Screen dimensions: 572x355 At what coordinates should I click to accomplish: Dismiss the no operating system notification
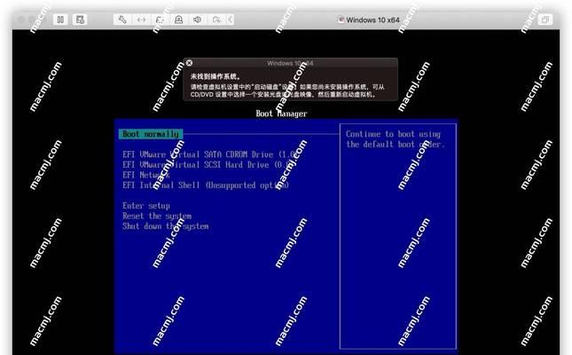click(x=189, y=63)
